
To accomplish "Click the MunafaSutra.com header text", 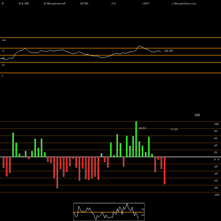I will [185, 4].
